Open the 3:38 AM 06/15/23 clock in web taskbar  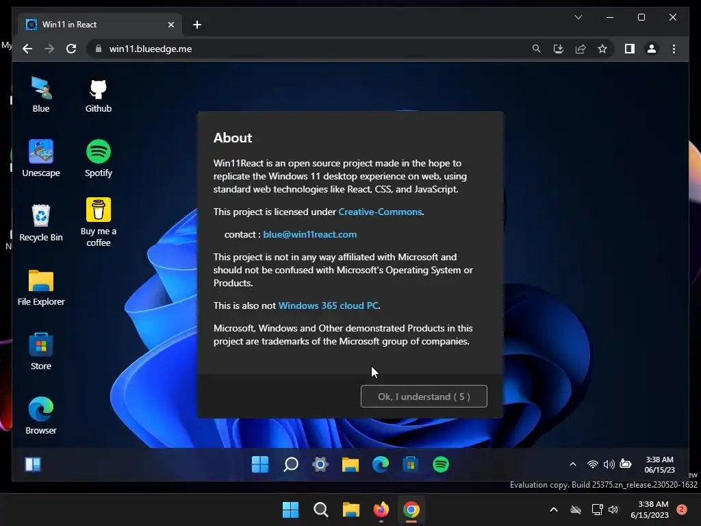coord(659,464)
